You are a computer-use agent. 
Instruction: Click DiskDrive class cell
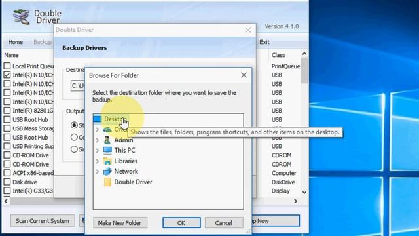tap(283, 182)
